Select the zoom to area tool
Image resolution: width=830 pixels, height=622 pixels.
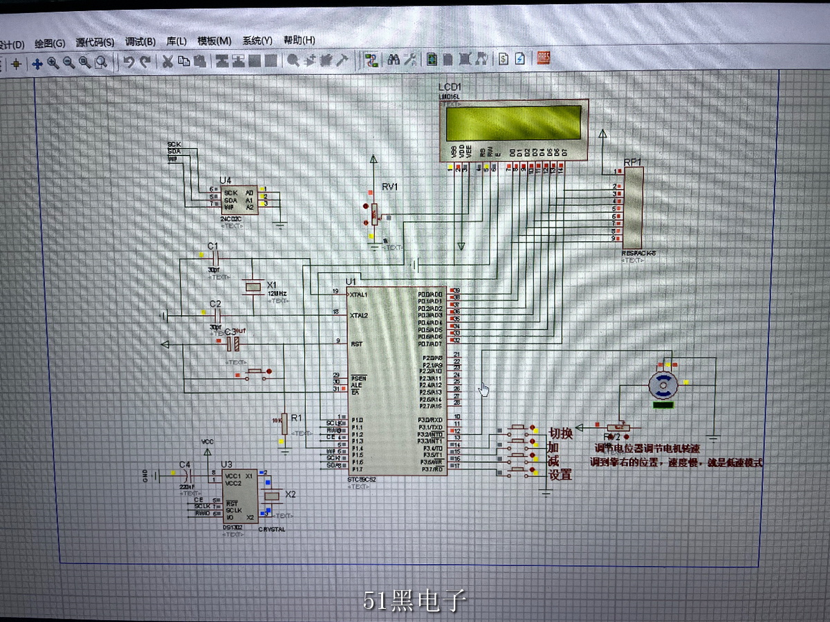tap(101, 62)
